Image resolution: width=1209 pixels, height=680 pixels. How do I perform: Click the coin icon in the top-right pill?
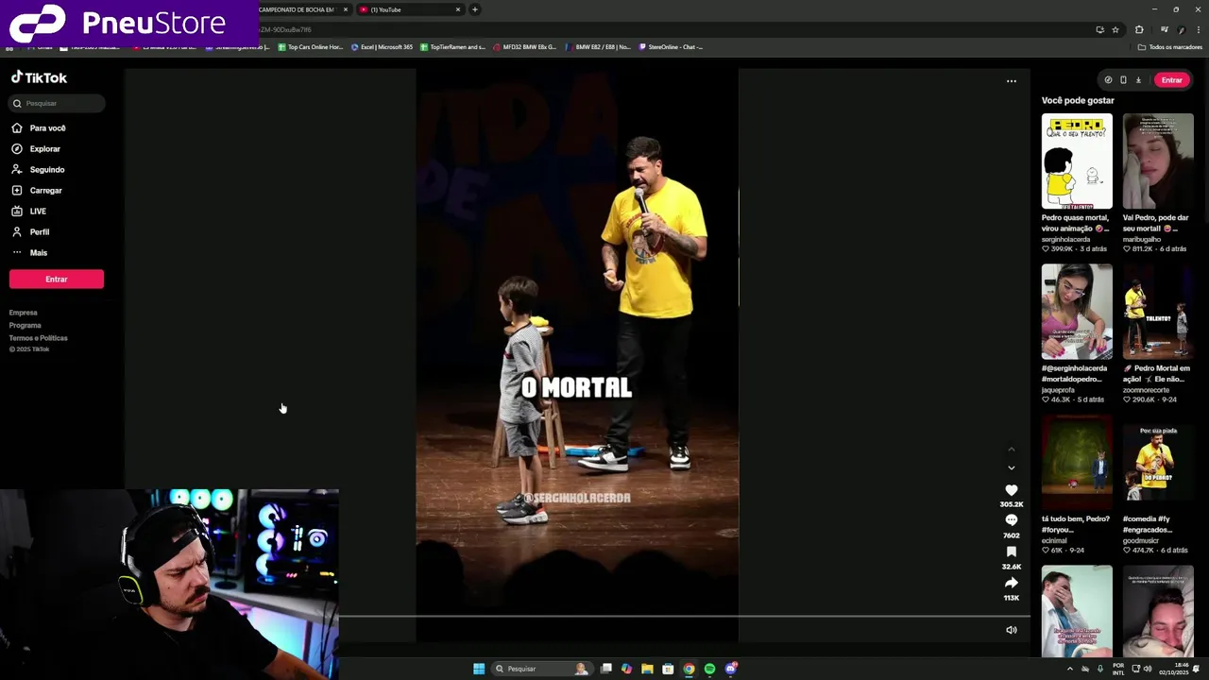pos(1108,80)
